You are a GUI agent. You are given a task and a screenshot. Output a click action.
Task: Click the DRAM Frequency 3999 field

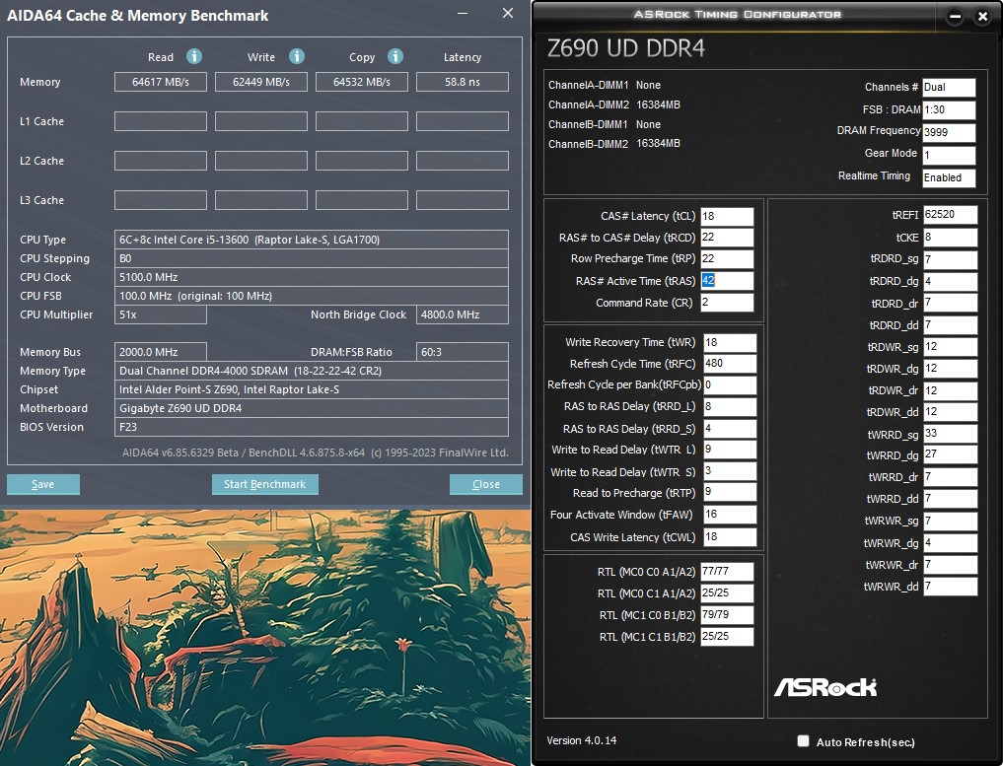pos(949,132)
